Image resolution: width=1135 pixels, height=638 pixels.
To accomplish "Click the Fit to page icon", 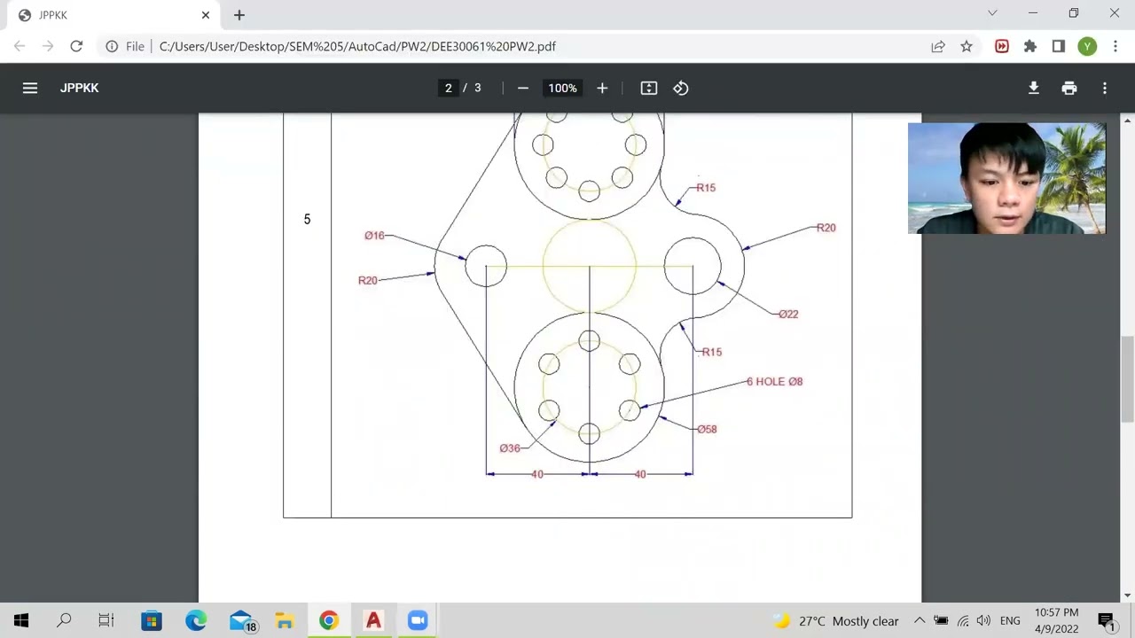I will [649, 88].
